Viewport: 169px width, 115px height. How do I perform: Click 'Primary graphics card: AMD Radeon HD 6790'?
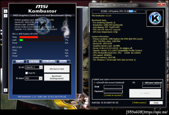click(34, 20)
